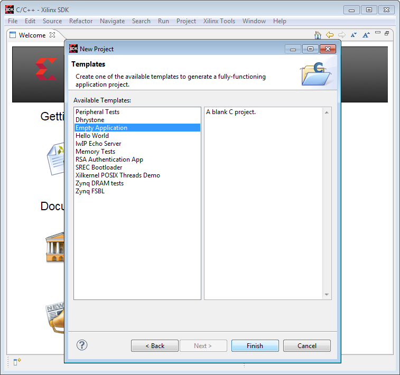Click the increase font size icon
The height and width of the screenshot is (375, 400).
pyautogui.click(x=366, y=35)
